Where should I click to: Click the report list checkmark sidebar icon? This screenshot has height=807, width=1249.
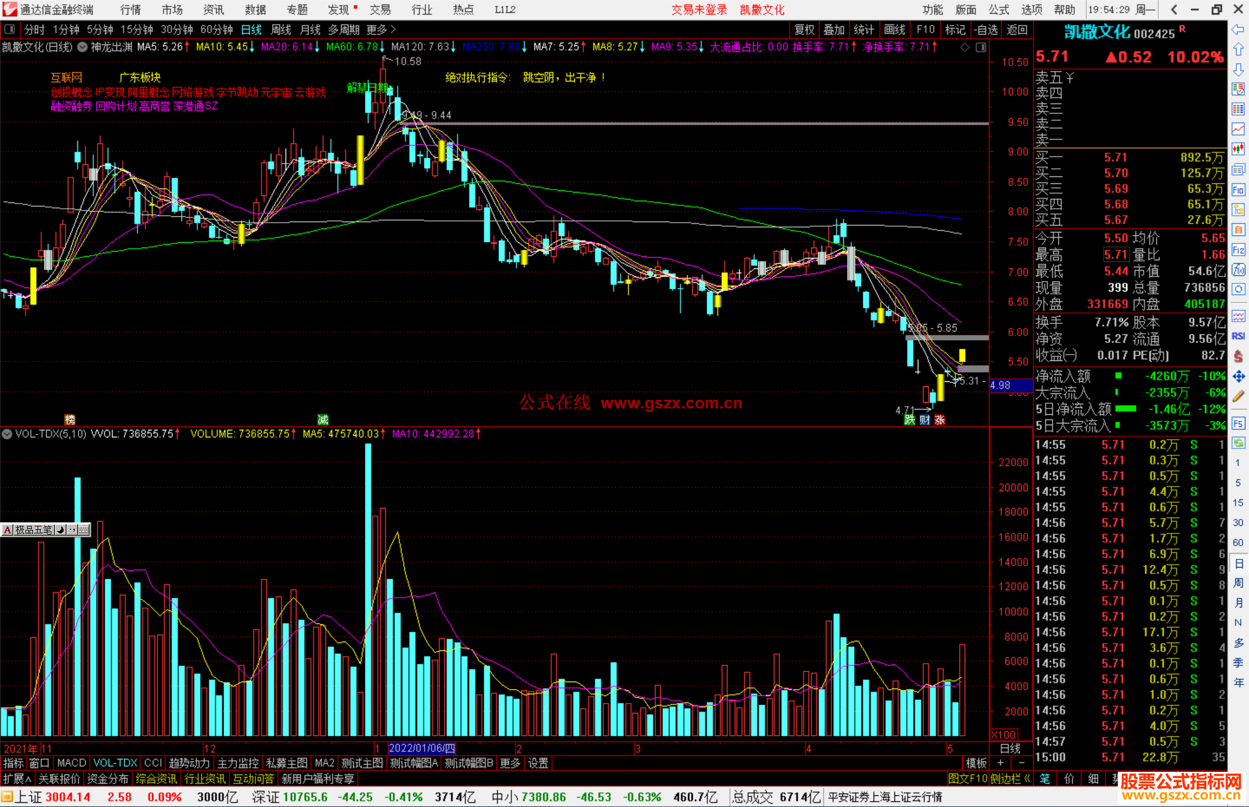point(1238,89)
